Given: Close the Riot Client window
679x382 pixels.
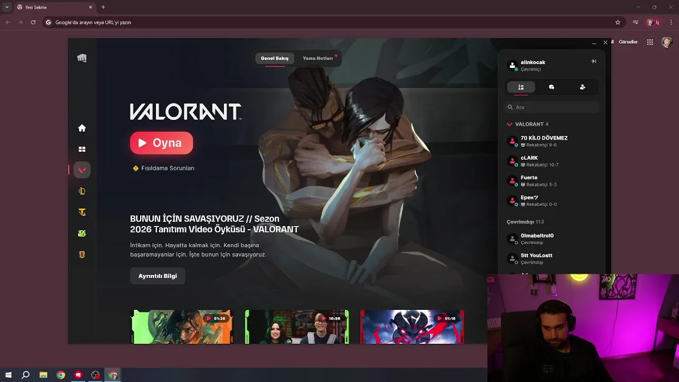Looking at the screenshot, I should point(605,42).
